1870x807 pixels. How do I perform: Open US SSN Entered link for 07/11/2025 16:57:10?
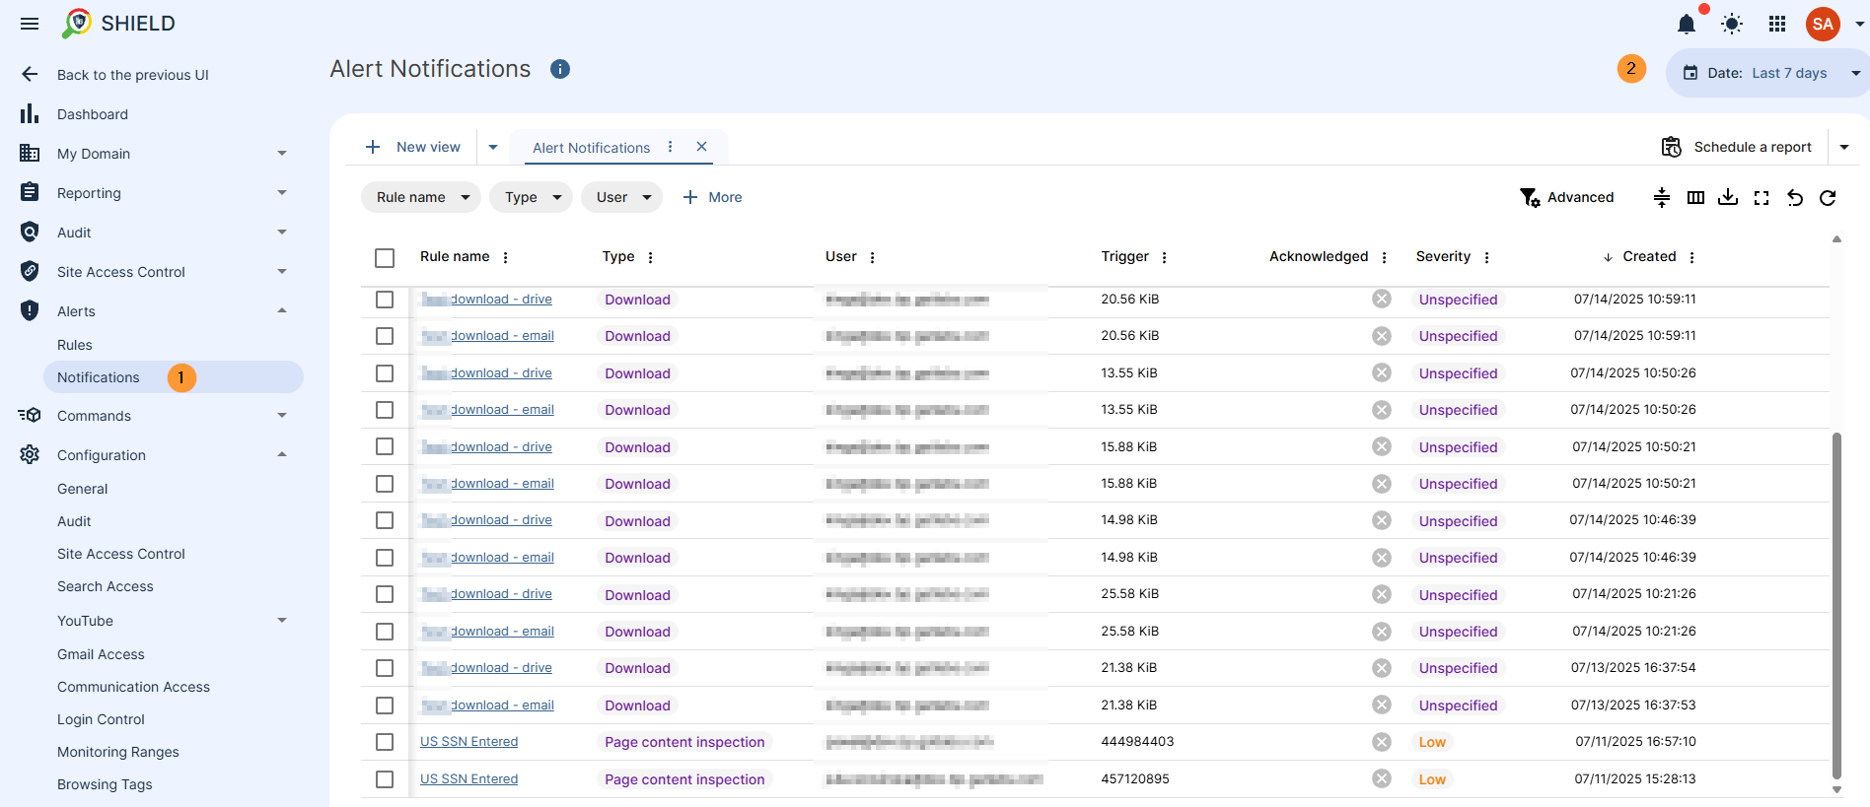click(469, 742)
